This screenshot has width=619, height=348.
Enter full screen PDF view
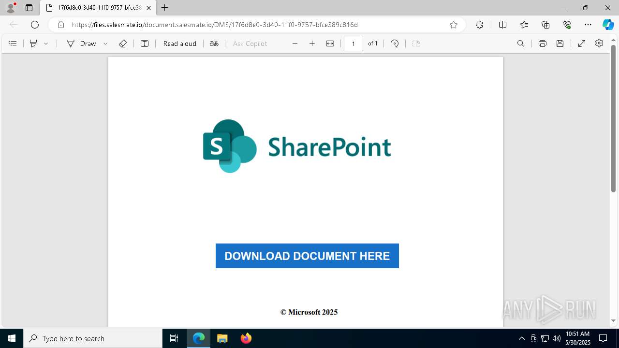point(582,43)
